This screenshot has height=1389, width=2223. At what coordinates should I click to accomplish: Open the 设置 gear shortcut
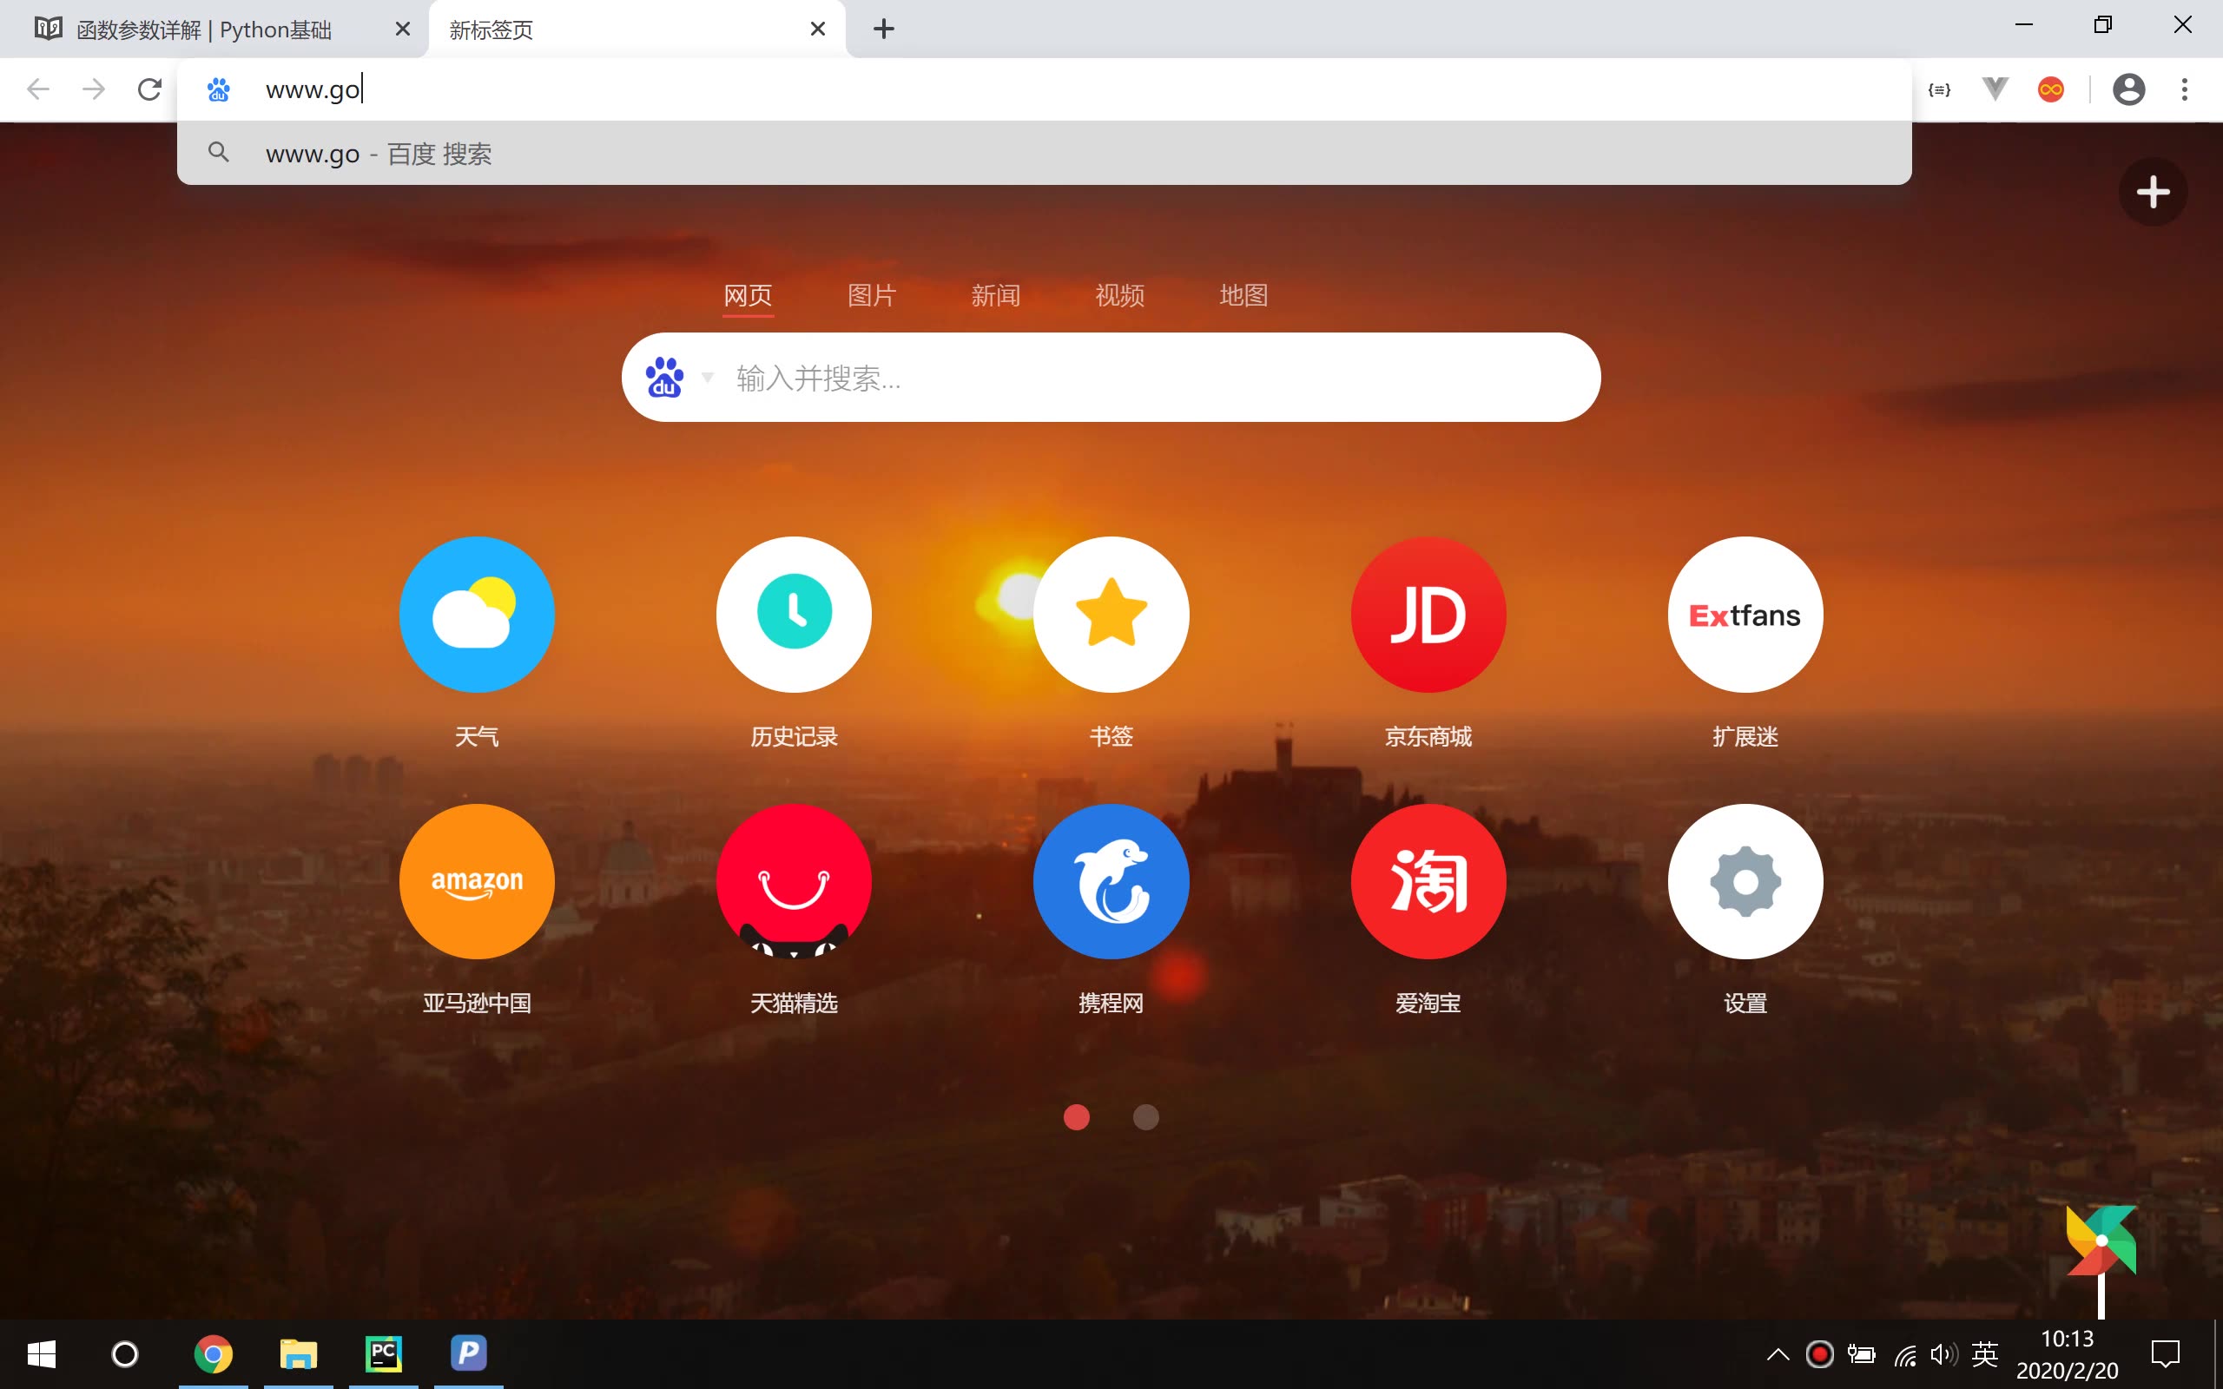pos(1745,881)
